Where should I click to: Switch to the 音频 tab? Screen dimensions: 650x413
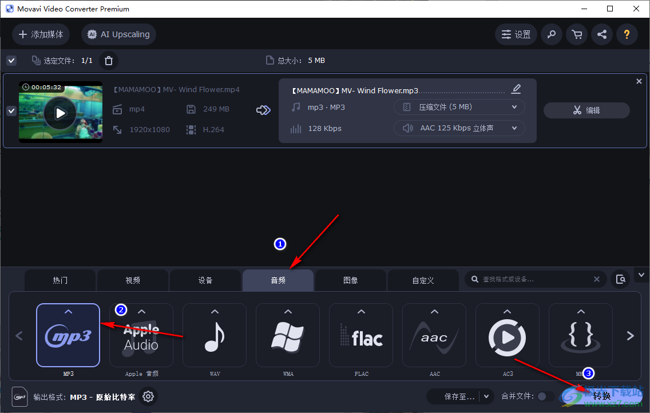click(x=278, y=280)
